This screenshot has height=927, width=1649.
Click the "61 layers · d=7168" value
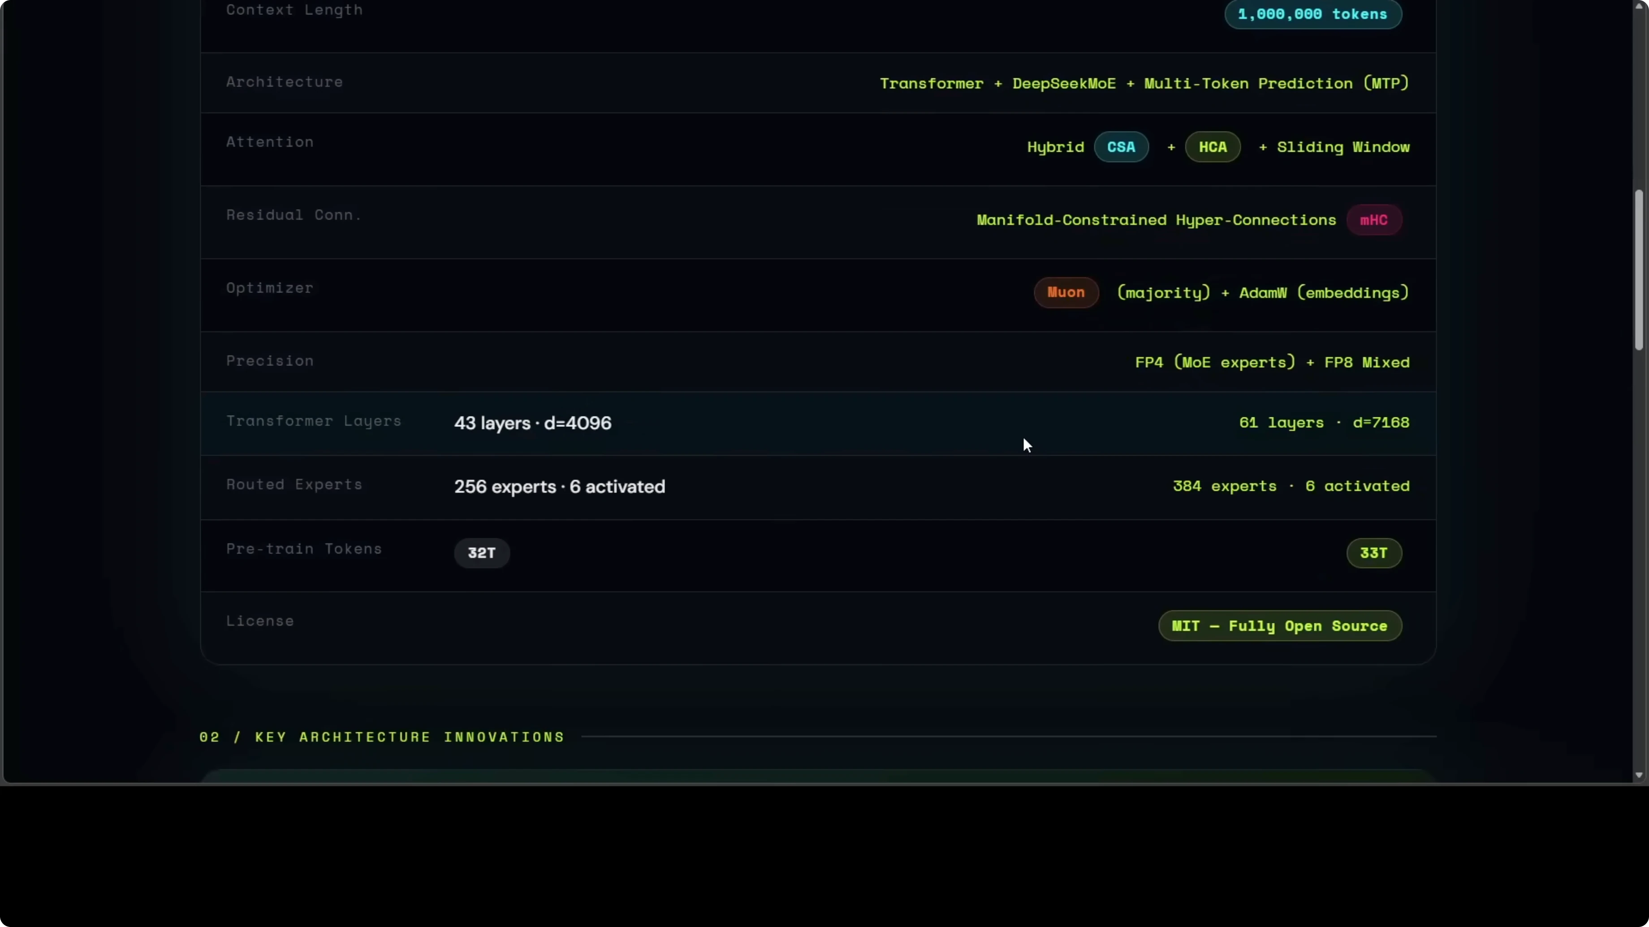tap(1324, 422)
